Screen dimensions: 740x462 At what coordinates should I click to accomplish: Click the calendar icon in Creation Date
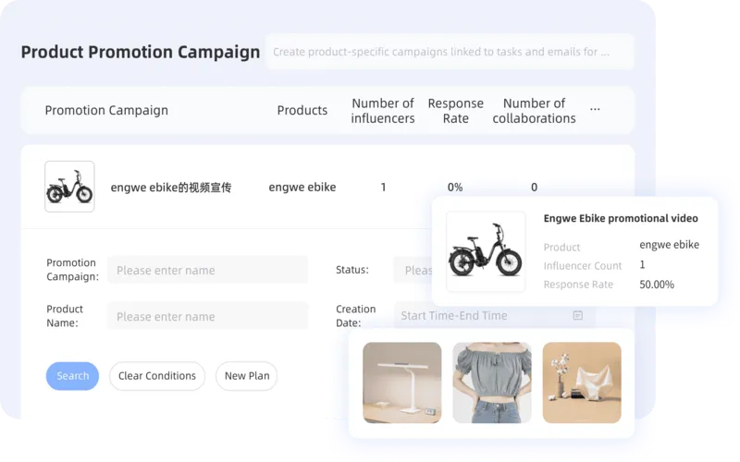[577, 315]
